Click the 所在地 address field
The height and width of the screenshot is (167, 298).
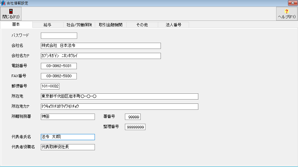(x=119, y=96)
